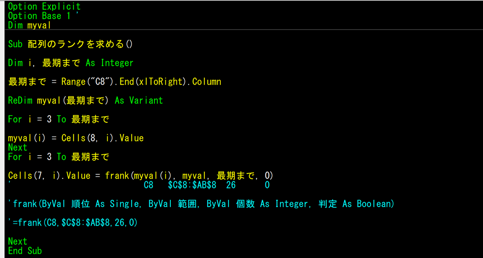Click the 'Option Explicit' line
This screenshot has width=483, height=258.
click(44, 6)
